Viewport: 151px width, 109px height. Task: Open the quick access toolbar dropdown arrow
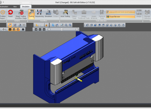(x=3, y=2)
